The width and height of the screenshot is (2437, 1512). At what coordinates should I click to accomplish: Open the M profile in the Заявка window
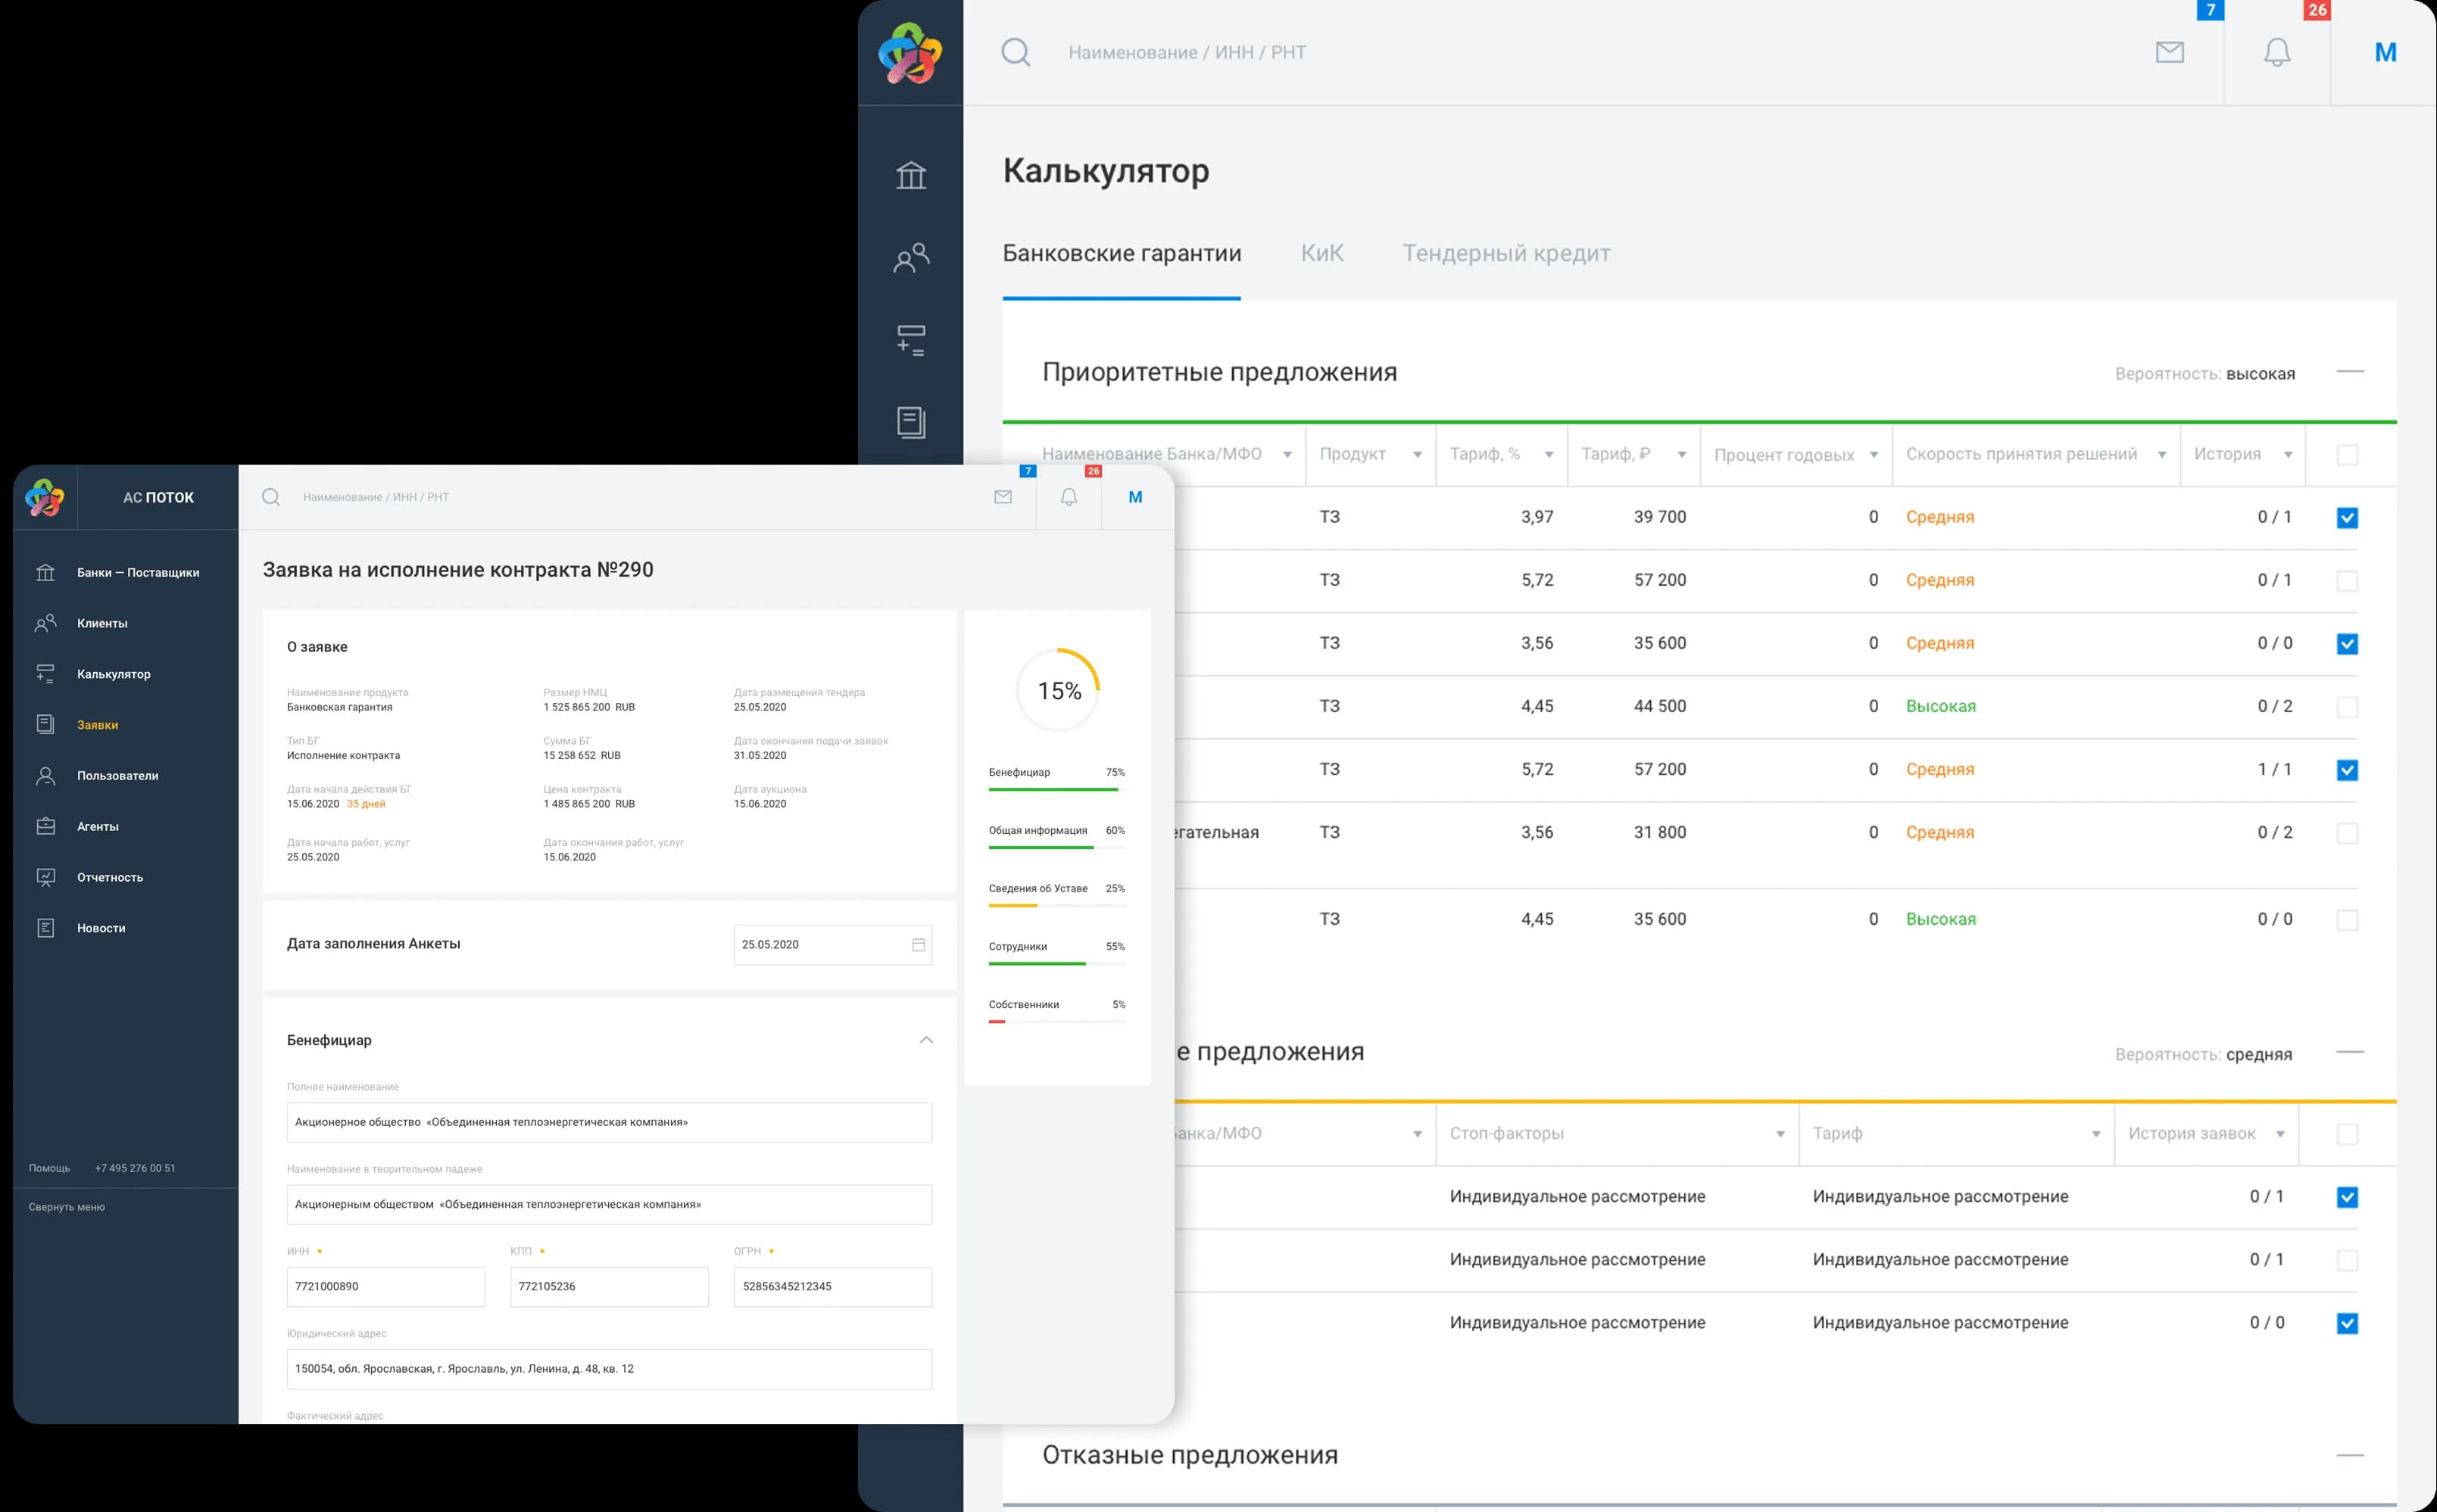click(1134, 497)
